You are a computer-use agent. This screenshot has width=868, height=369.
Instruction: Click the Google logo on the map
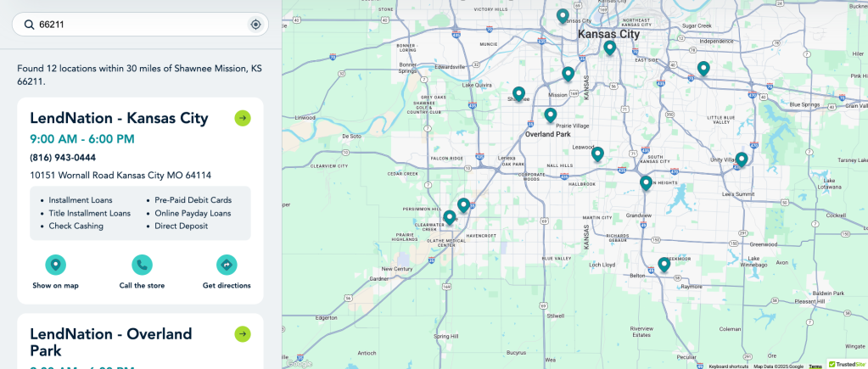pos(299,363)
